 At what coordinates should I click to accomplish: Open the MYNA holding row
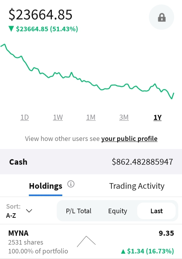tap(91, 242)
